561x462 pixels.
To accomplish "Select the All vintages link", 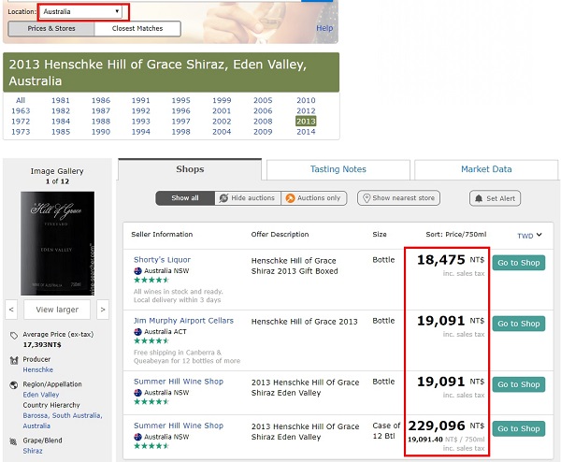I will point(21,101).
